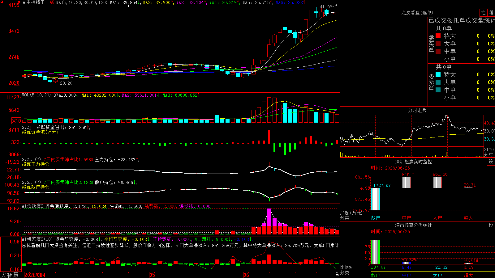This screenshot has height=278, width=495.
Task: Click the 超赢主力持仓 label
Action: [36, 164]
